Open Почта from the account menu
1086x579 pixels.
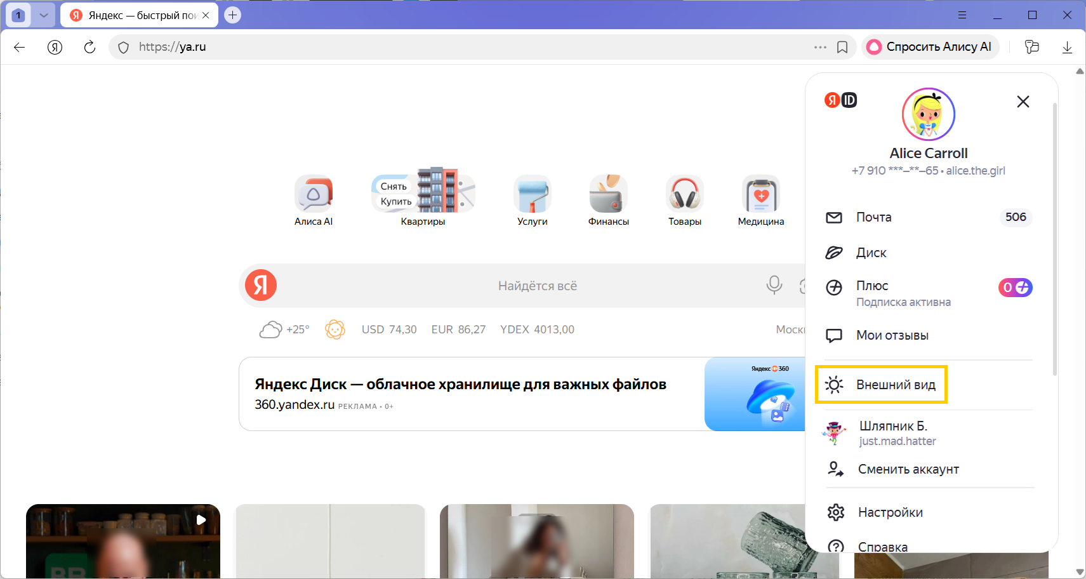click(929, 217)
